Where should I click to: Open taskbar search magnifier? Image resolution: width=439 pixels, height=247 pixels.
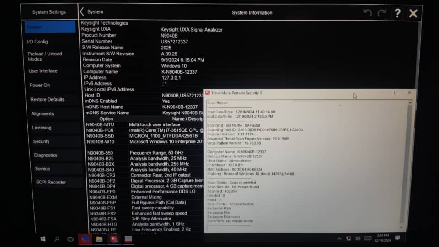coord(57,239)
